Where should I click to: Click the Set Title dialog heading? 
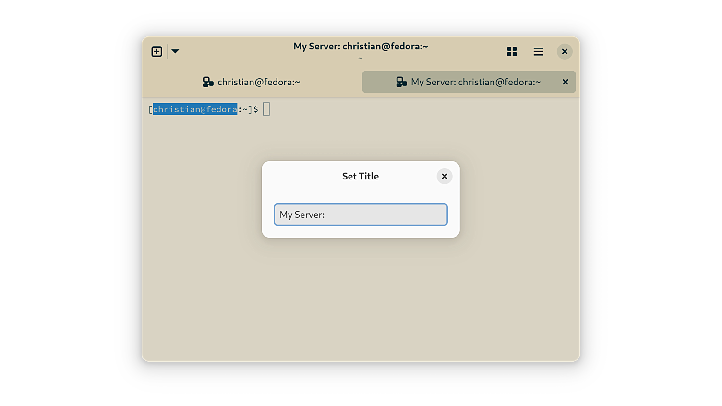[x=360, y=177]
